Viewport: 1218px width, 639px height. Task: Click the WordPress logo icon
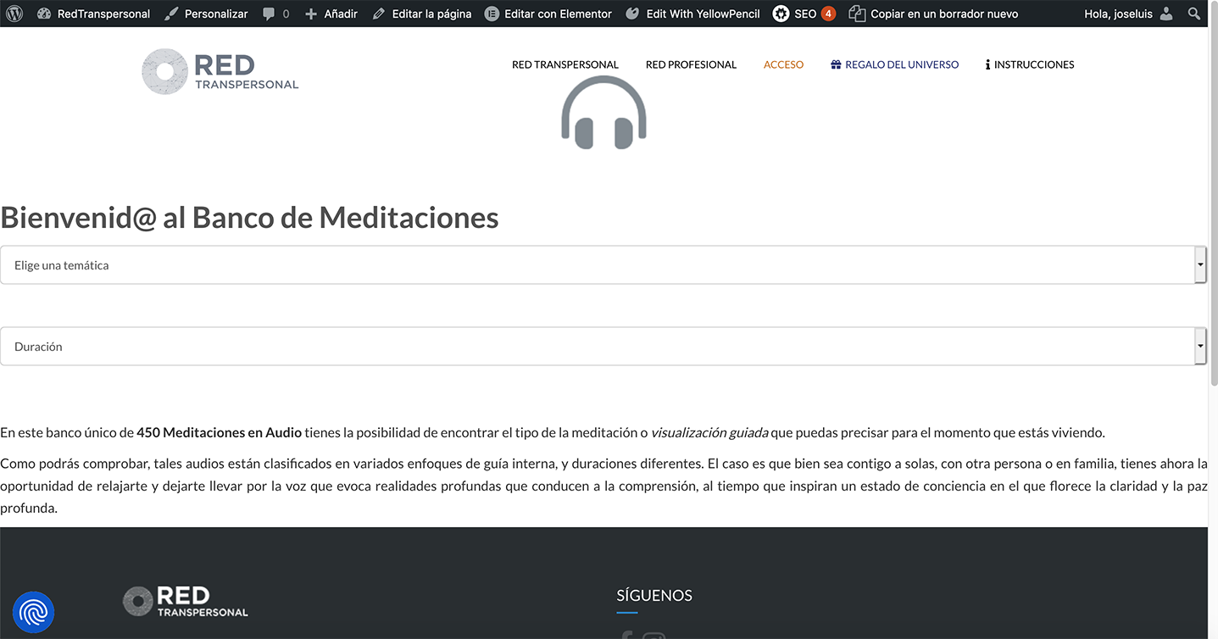tap(14, 14)
